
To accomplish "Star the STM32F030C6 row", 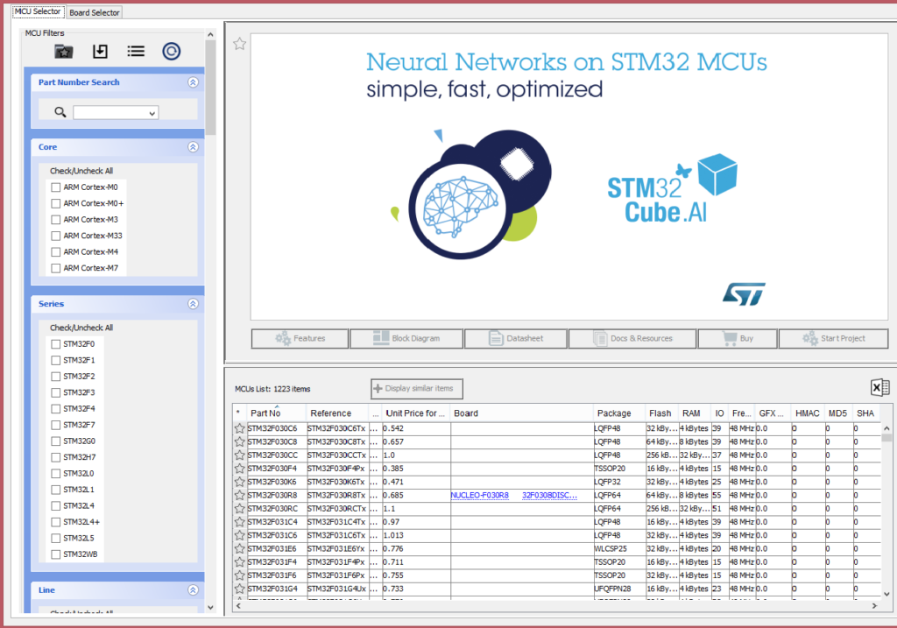I will tap(239, 428).
